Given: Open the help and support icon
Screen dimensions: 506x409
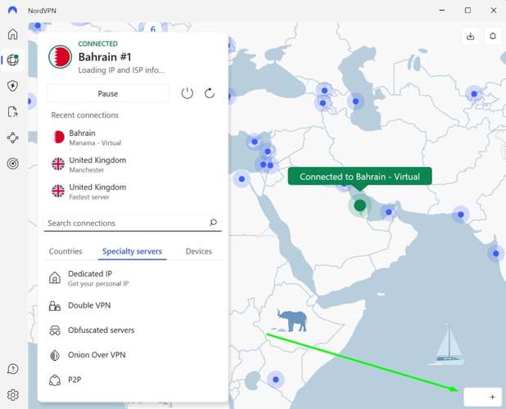Looking at the screenshot, I should [x=12, y=370].
